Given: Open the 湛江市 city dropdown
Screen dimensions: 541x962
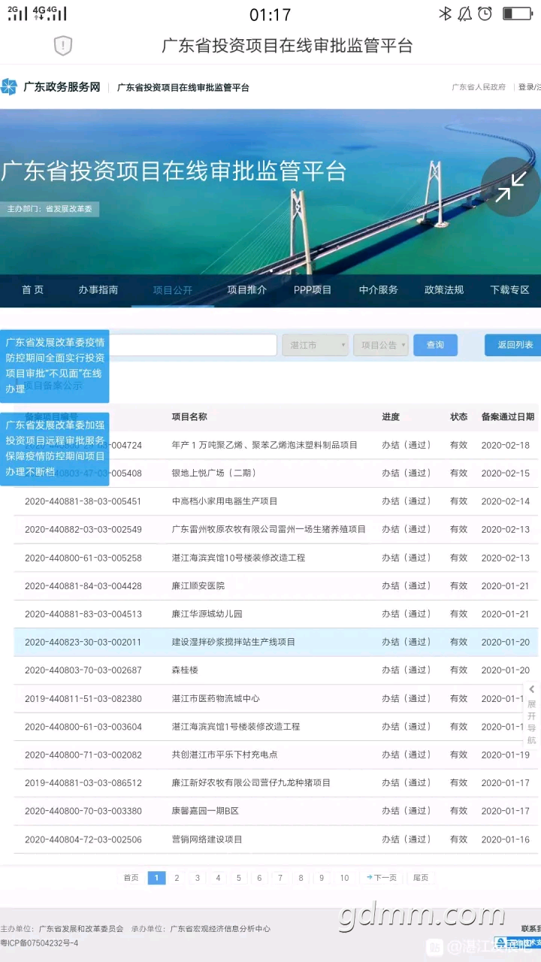Looking at the screenshot, I should point(315,345).
